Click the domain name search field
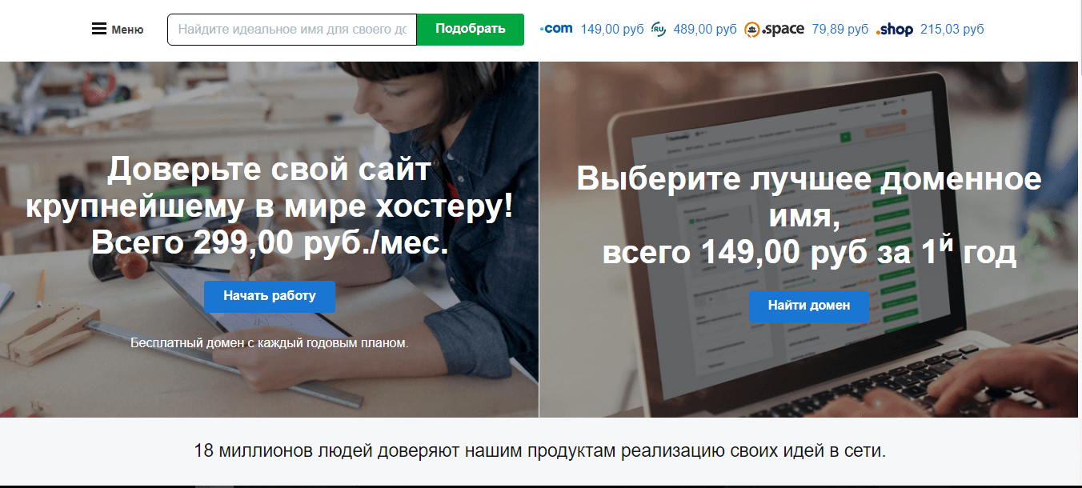This screenshot has height=488, width=1082. click(x=292, y=30)
